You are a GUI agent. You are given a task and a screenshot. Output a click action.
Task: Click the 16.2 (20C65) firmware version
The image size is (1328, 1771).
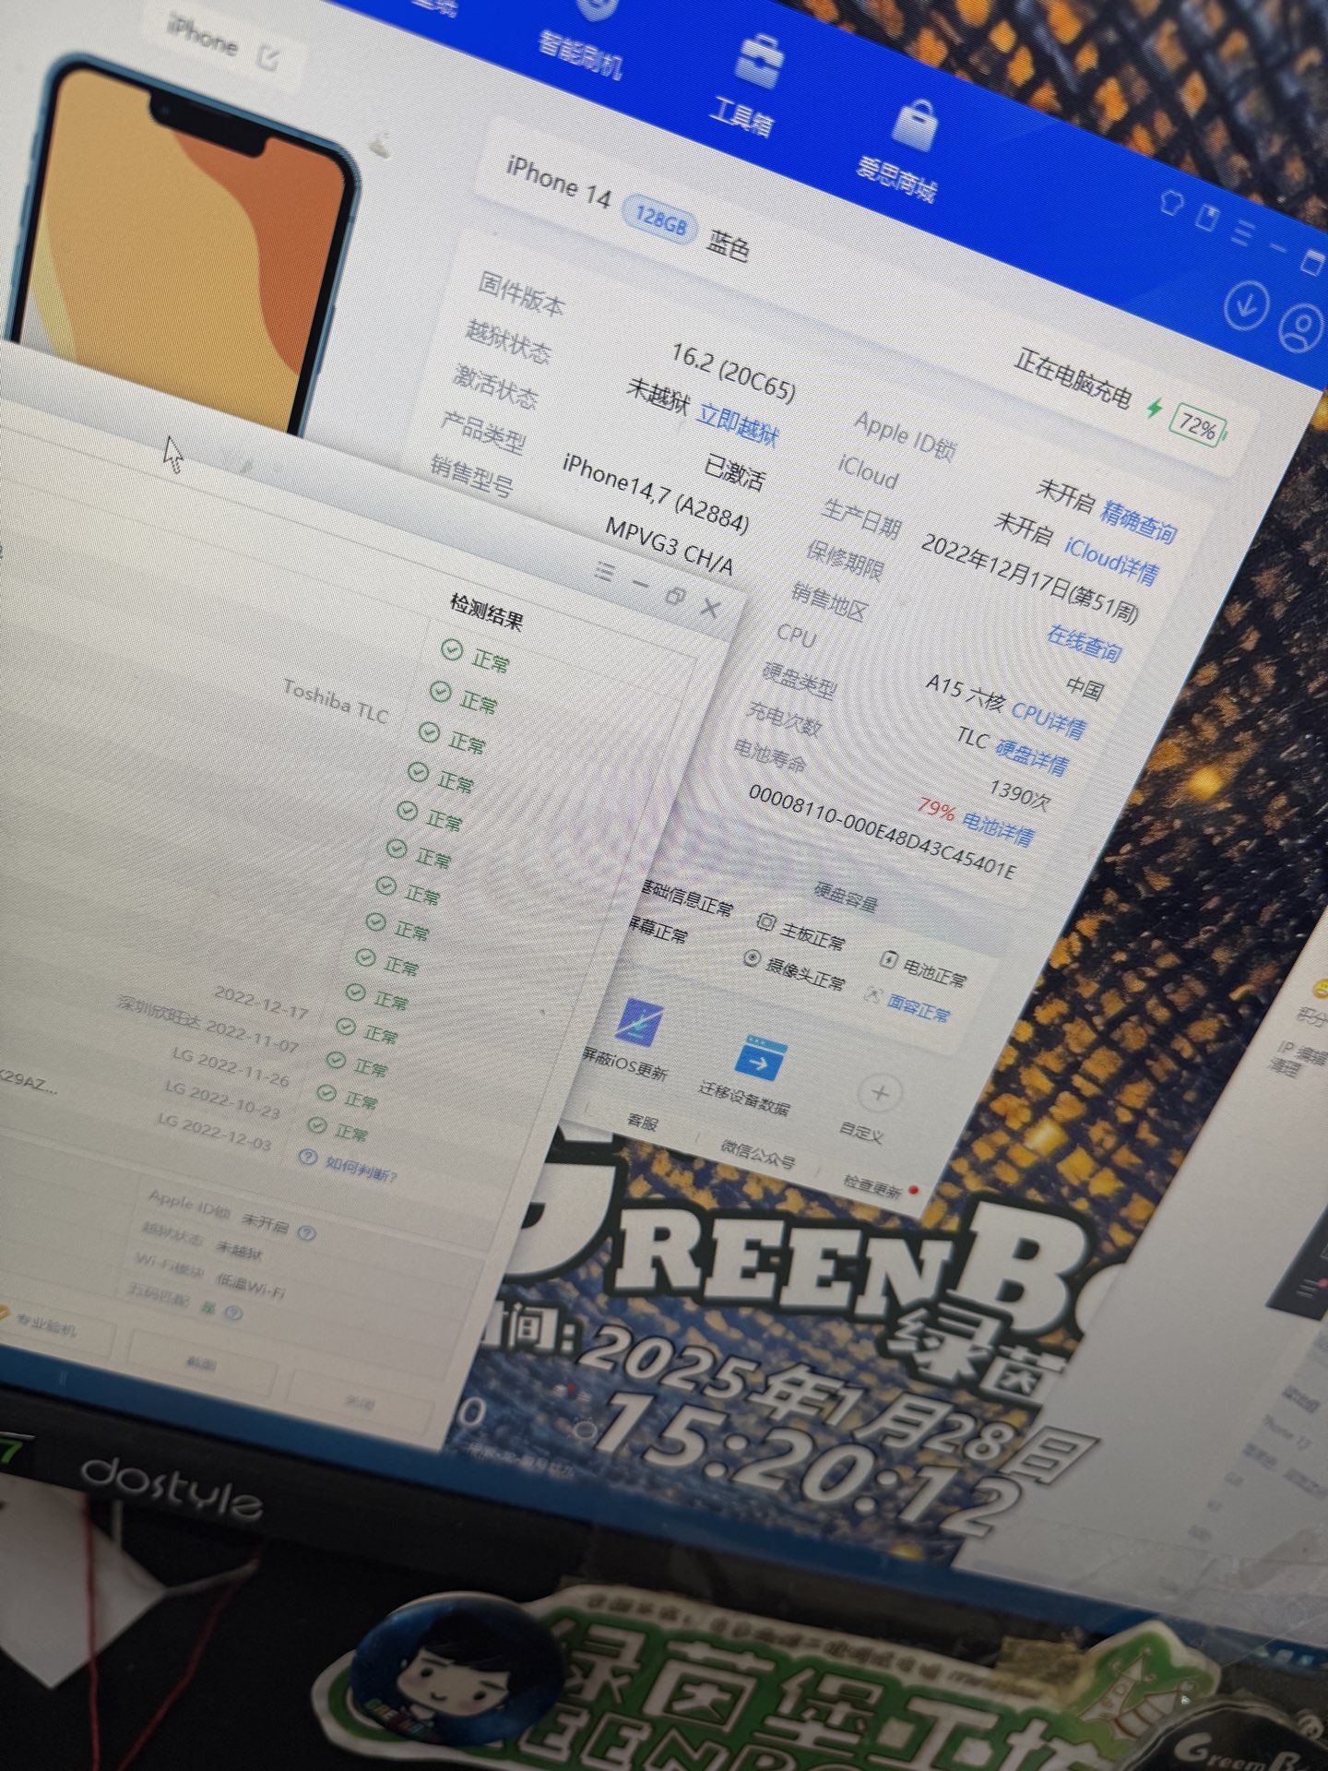point(733,373)
